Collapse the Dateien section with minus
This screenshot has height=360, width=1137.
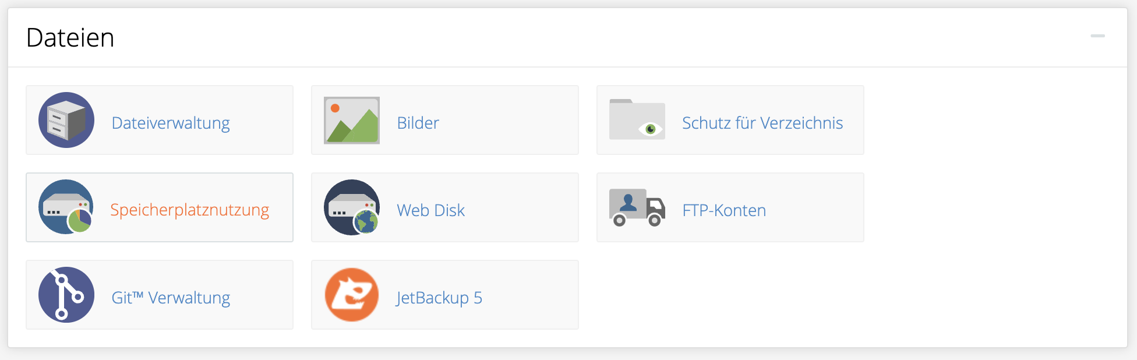(x=1098, y=36)
